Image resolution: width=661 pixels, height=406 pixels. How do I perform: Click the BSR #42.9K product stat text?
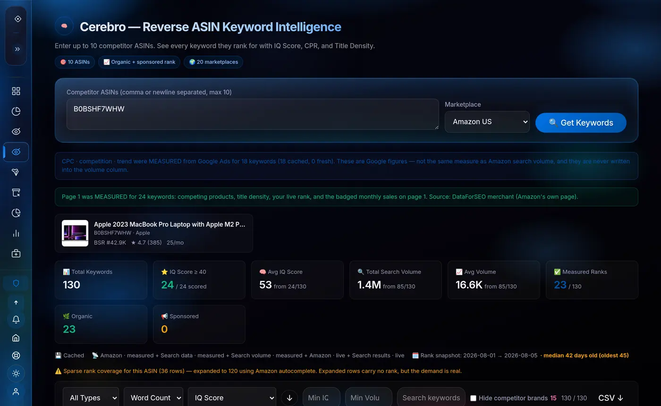[x=110, y=242]
